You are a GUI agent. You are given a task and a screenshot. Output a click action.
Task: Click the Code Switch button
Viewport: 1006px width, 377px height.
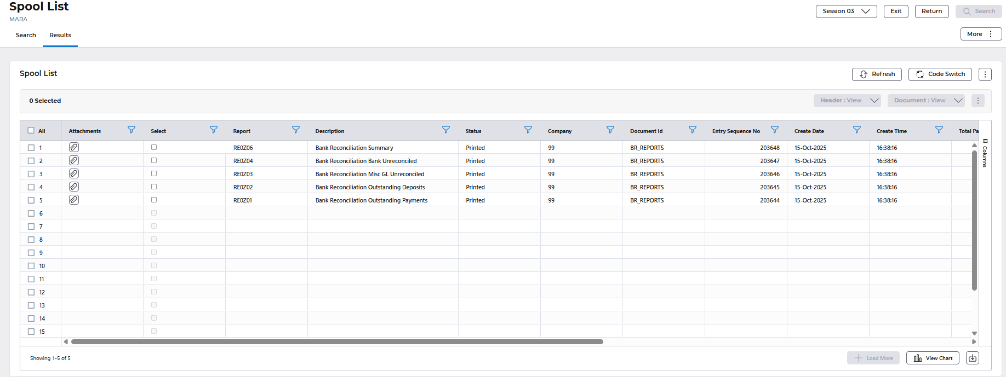point(940,74)
